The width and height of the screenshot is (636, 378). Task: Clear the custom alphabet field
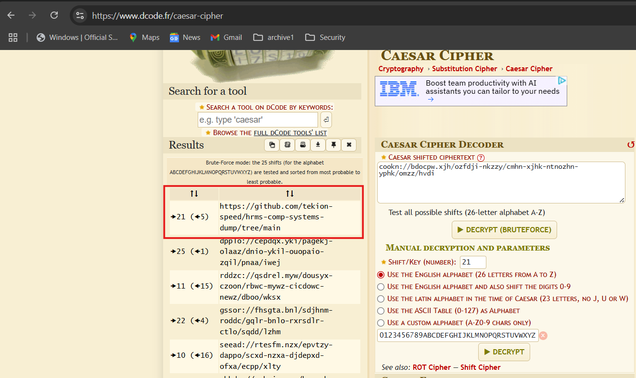[x=543, y=336]
